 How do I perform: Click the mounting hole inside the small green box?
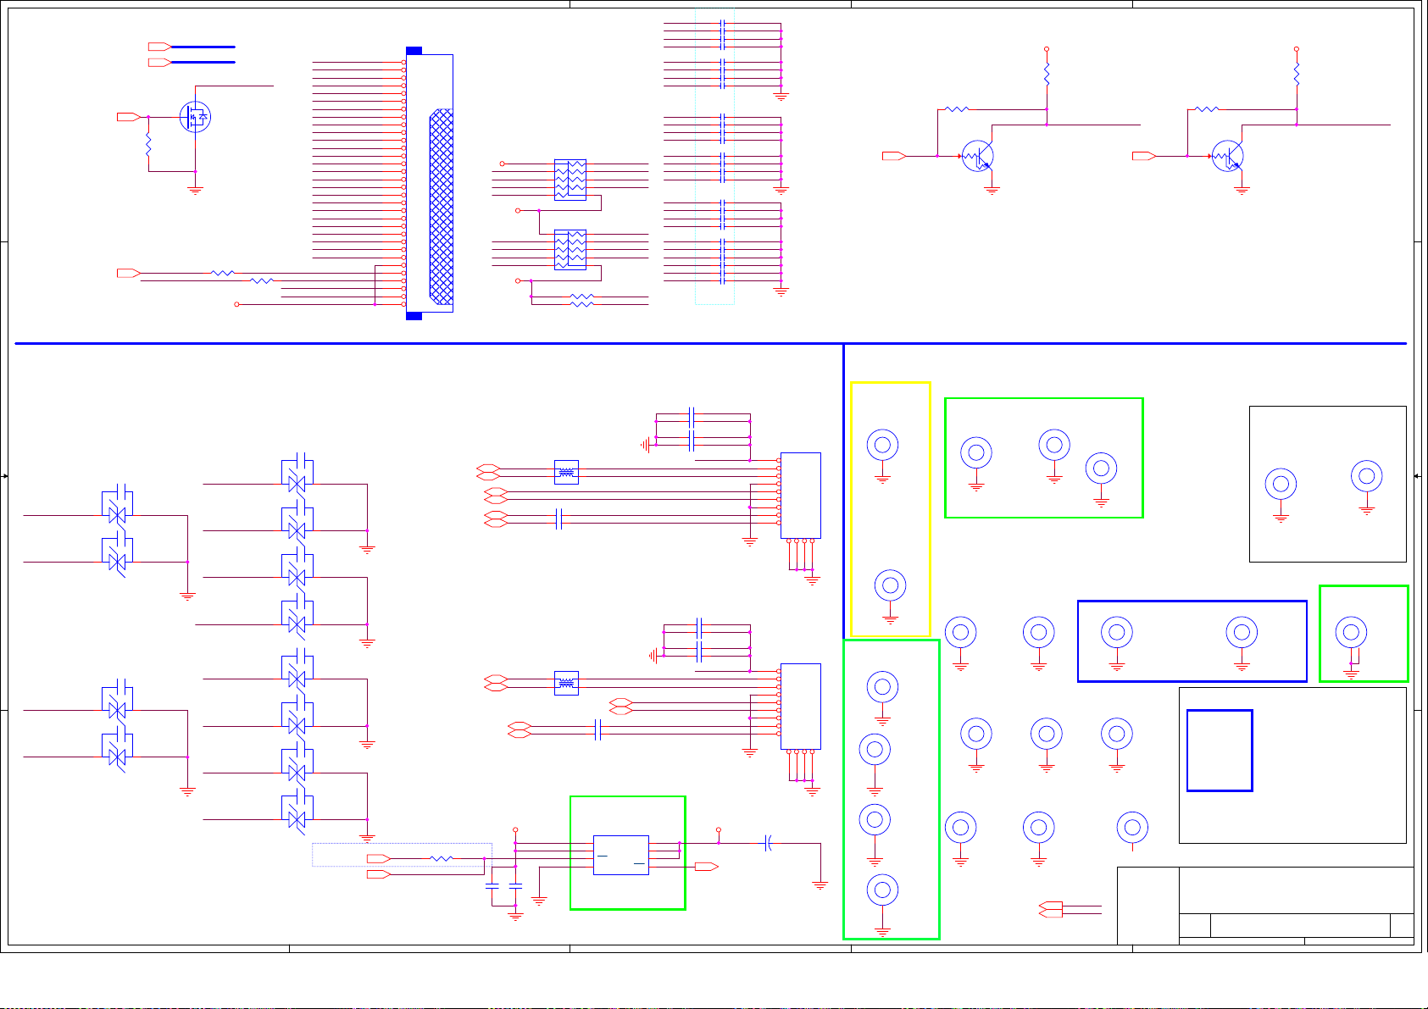1351,632
